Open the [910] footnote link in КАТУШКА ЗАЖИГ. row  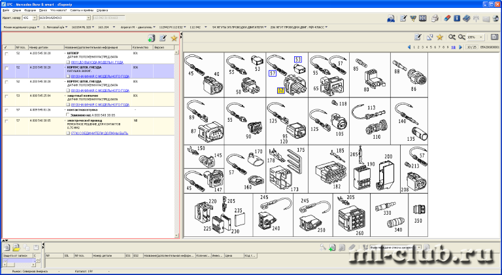tap(100, 77)
